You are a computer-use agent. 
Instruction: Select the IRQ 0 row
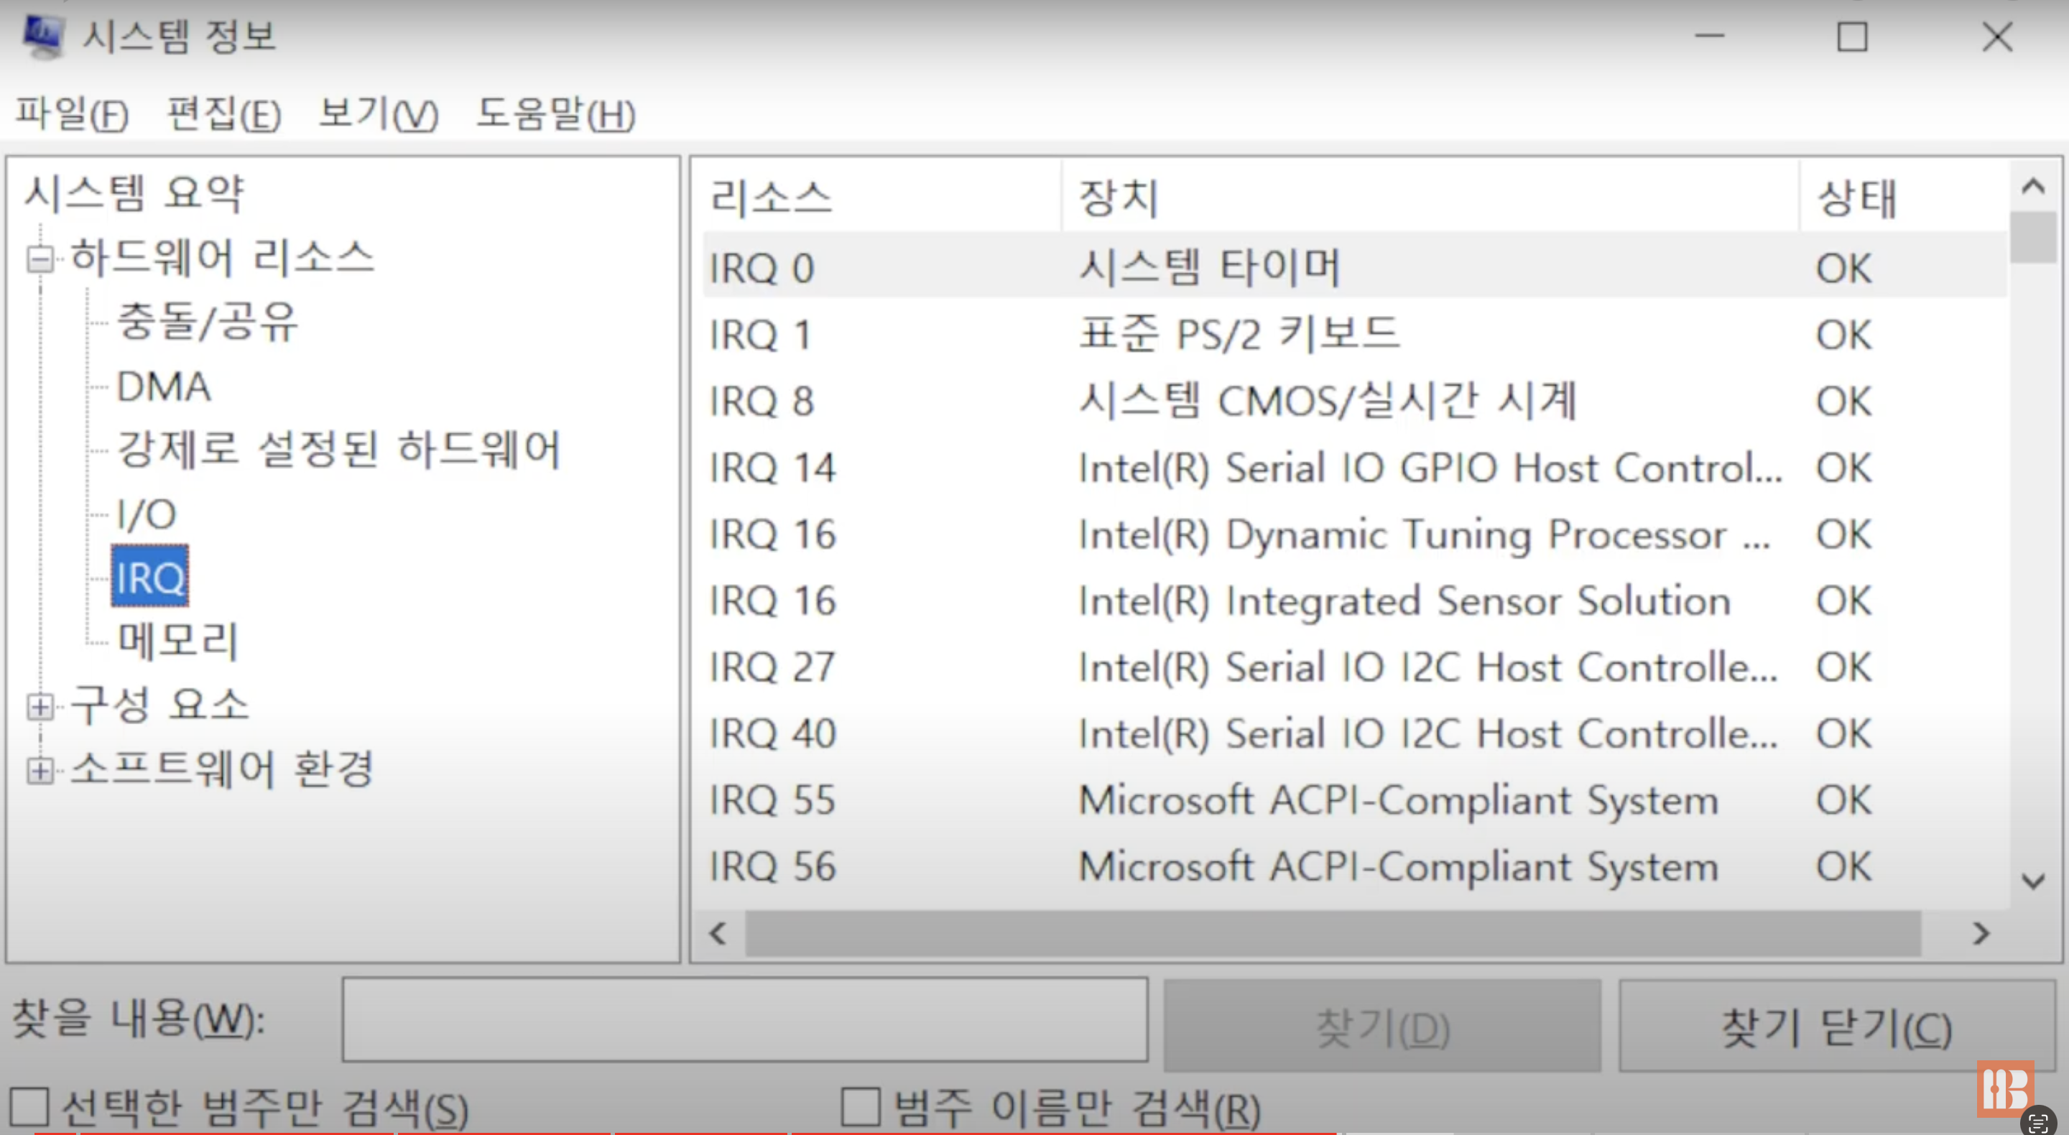click(x=1355, y=267)
